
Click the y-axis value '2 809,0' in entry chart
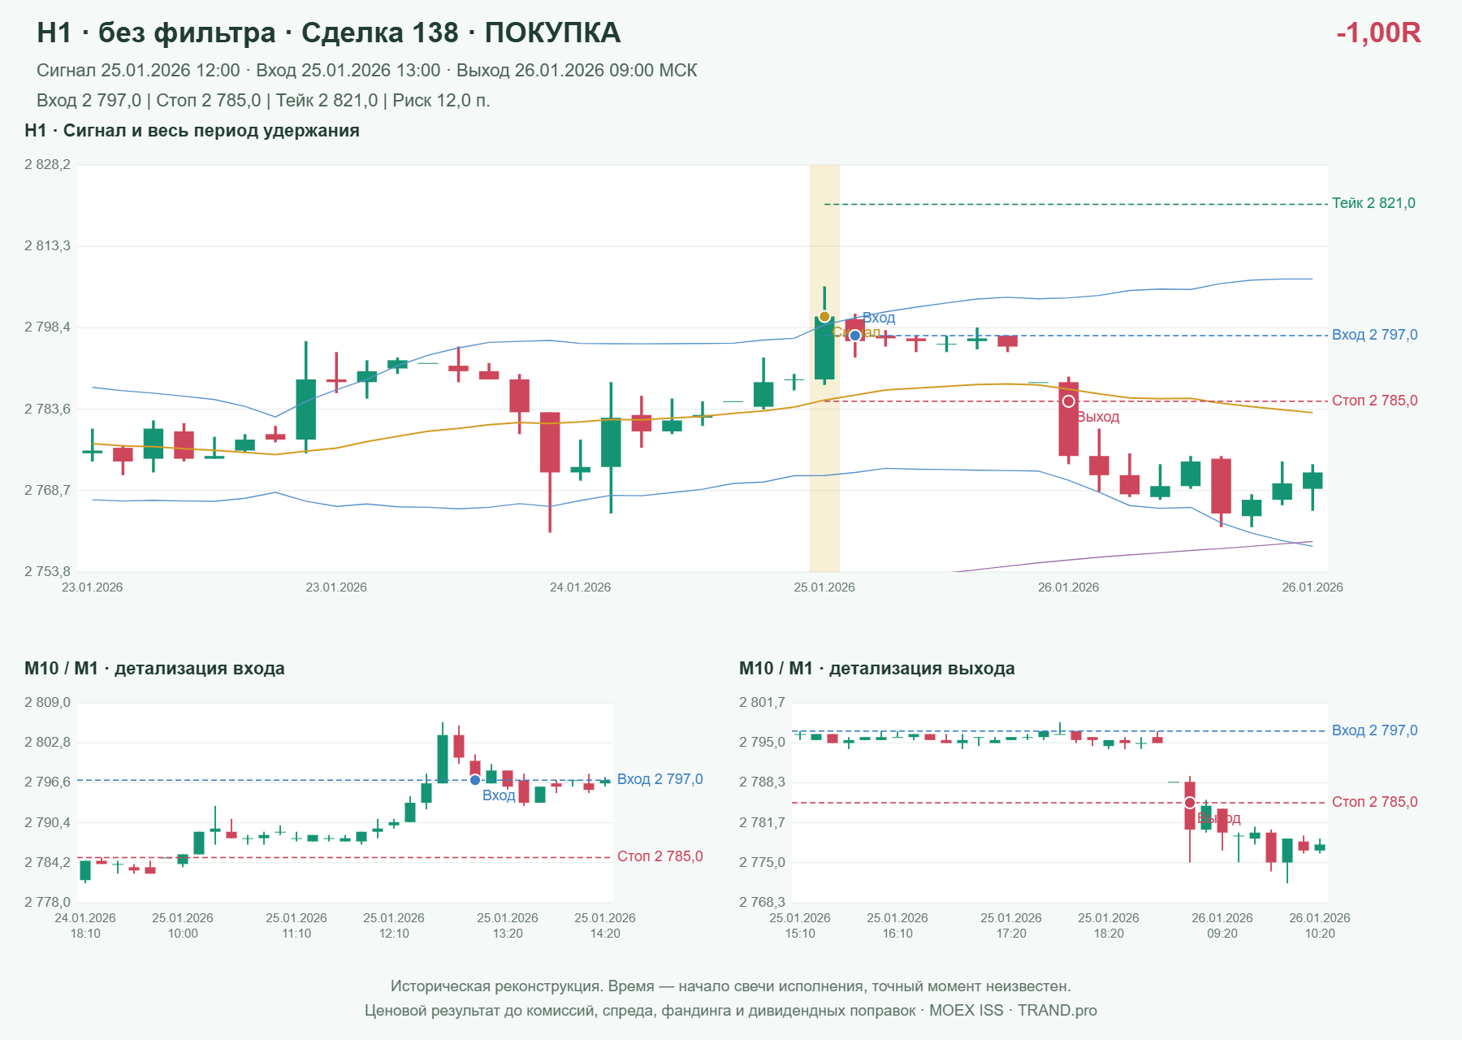(x=47, y=703)
